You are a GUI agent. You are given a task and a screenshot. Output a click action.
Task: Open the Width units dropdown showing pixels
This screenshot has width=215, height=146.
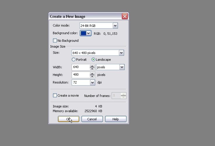click(x=122, y=67)
